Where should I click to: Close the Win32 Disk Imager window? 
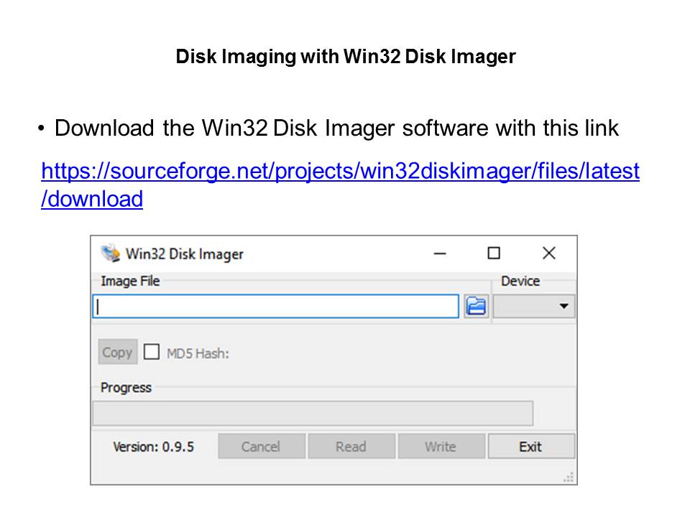[548, 253]
